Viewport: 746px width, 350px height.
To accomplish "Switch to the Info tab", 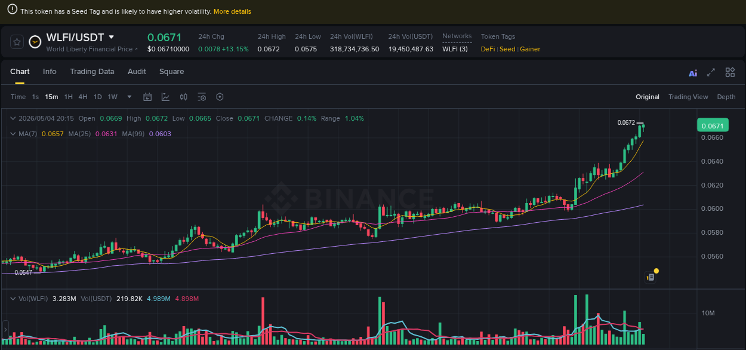I will tap(50, 72).
